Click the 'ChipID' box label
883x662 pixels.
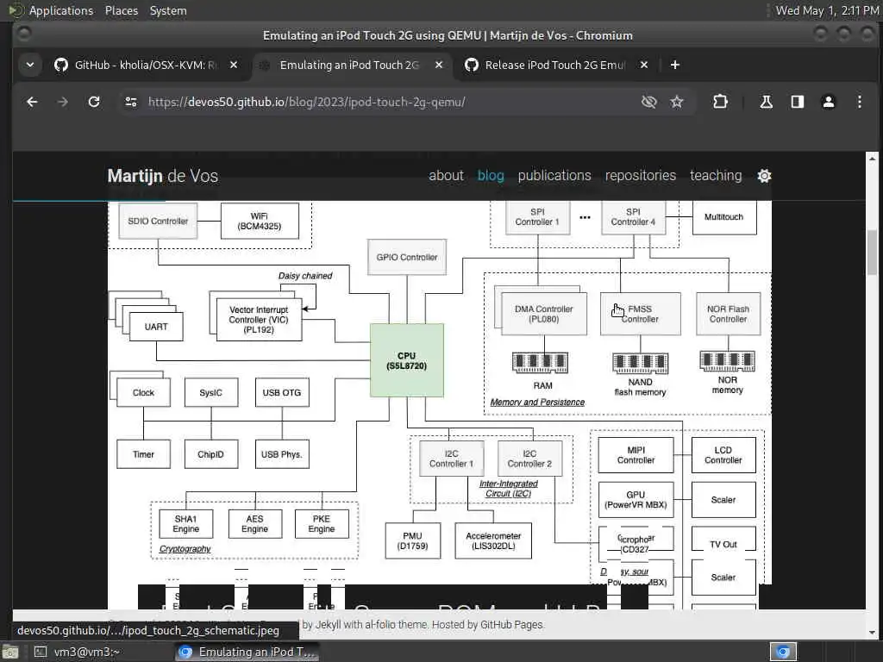pos(210,454)
